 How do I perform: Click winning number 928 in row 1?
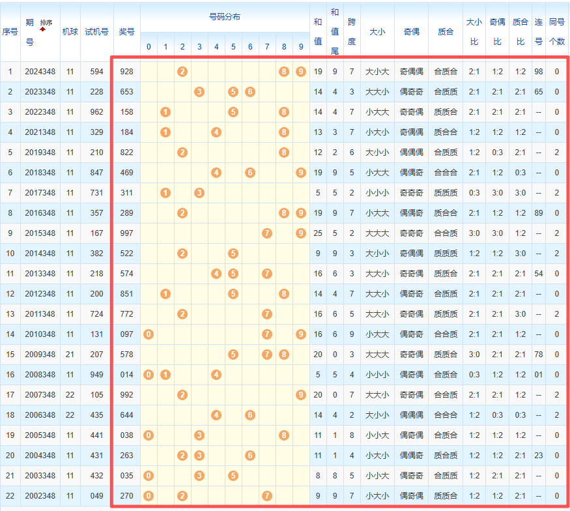[x=126, y=72]
